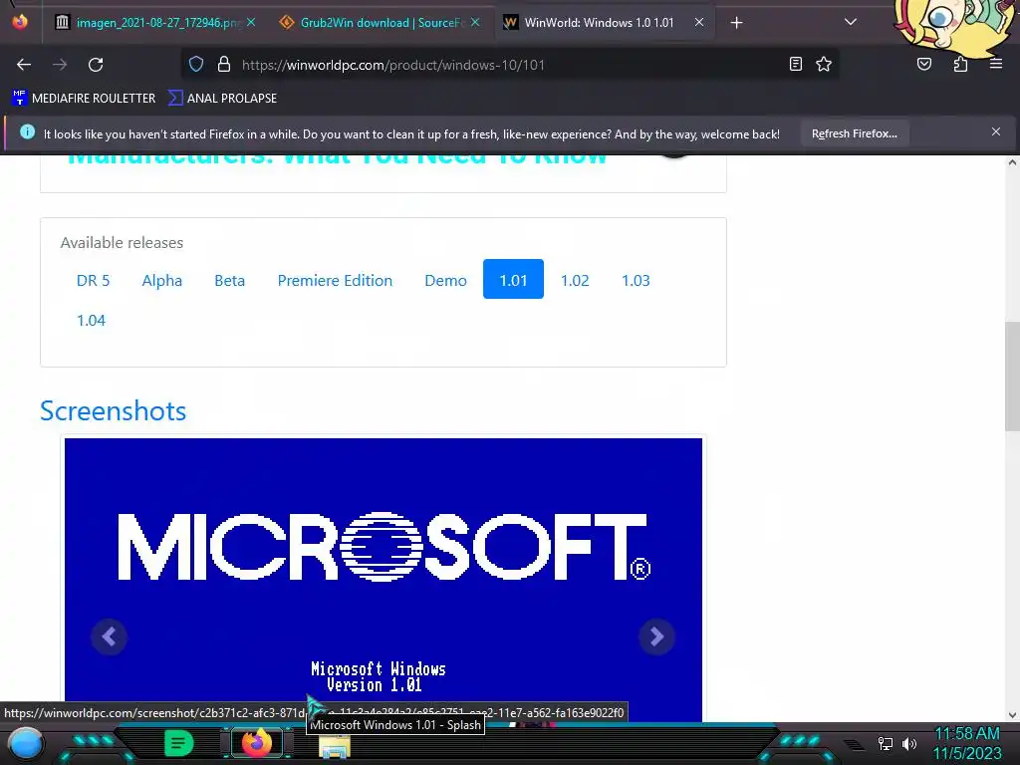Bookmark this page with the star icon
This screenshot has height=765, width=1020.
(x=824, y=64)
